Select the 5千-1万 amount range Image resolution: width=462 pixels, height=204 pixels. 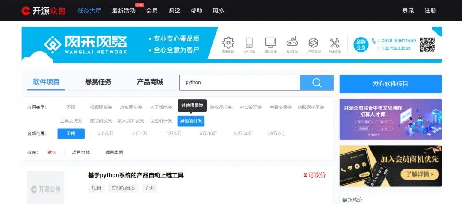[139, 133]
